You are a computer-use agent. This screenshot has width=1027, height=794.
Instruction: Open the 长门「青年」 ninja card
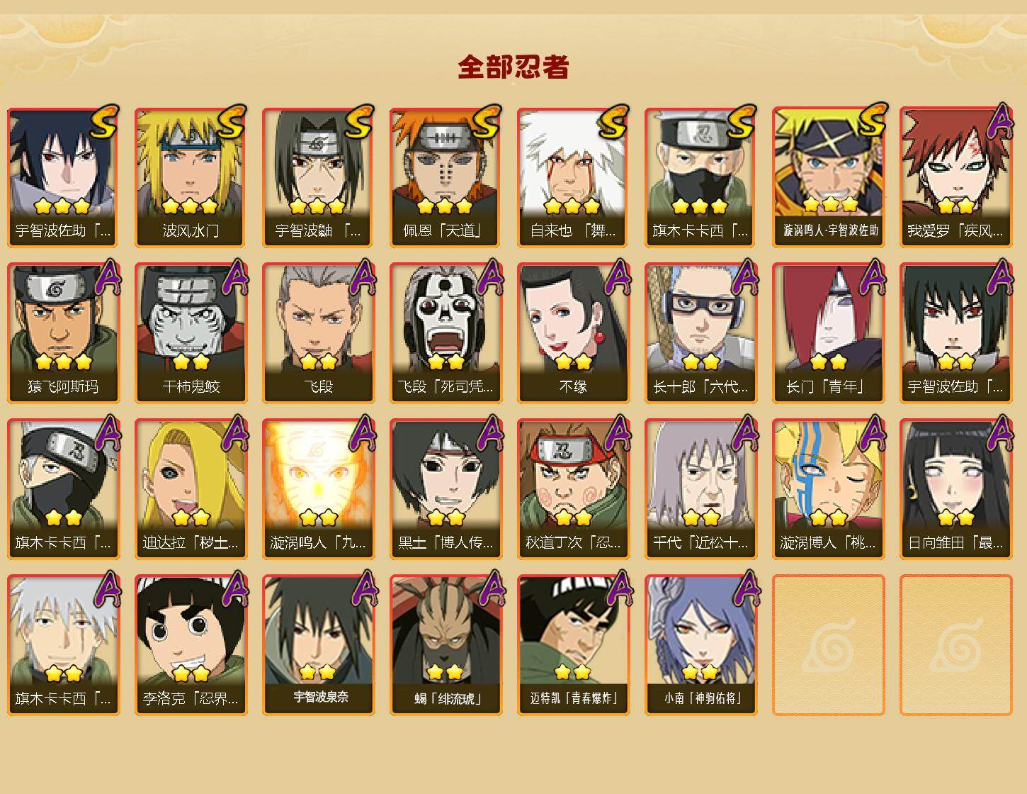tap(828, 333)
